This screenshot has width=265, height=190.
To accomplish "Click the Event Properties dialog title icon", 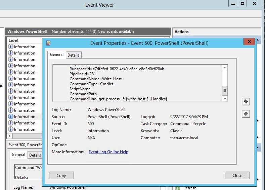I will [48, 43].
